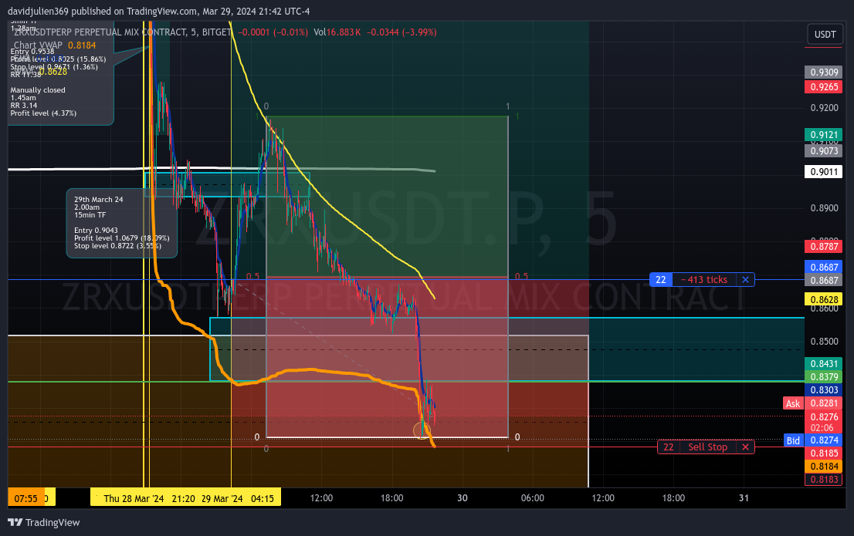Click the 0.8276 last price label

[x=823, y=416]
